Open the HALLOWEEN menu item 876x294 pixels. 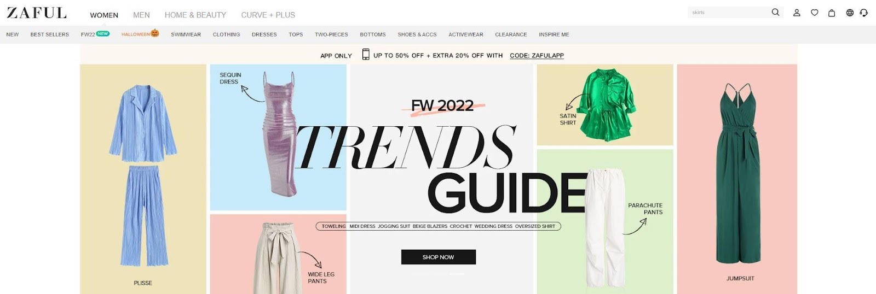(x=140, y=34)
